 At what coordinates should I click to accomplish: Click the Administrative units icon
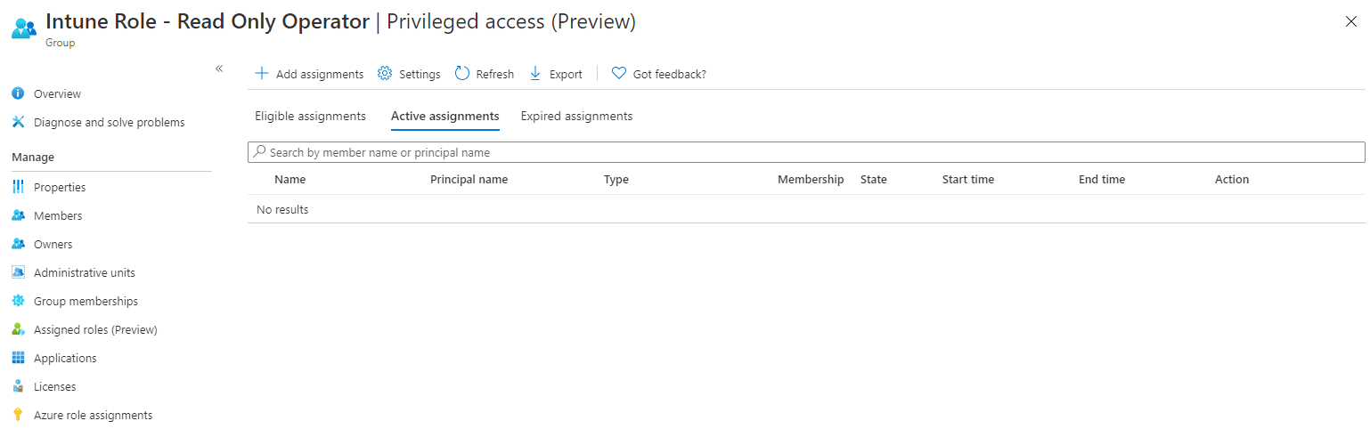(18, 272)
